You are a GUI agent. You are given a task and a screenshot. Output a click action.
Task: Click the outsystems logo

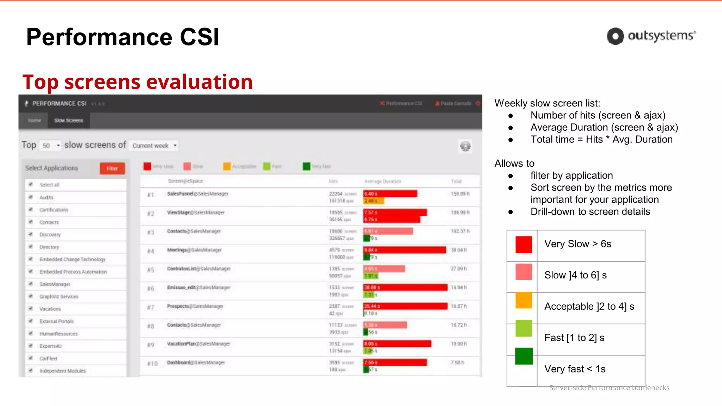click(x=651, y=36)
